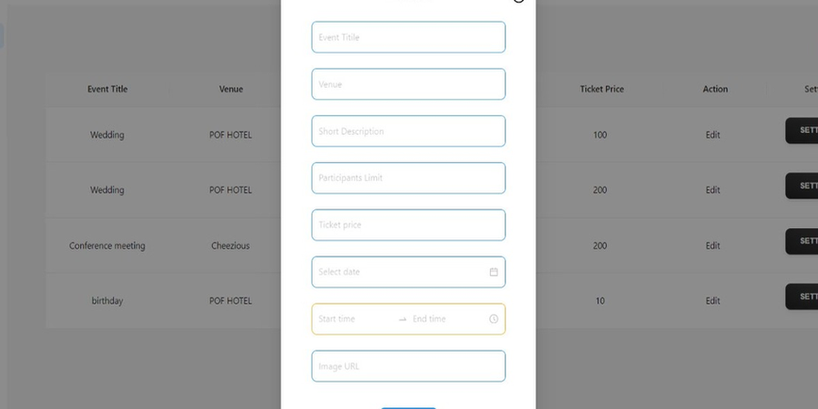
Task: Click the Ticket Price column header
Action: coord(602,90)
